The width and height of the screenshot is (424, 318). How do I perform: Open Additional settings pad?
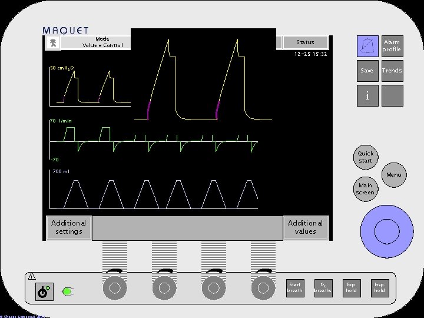coord(69,227)
